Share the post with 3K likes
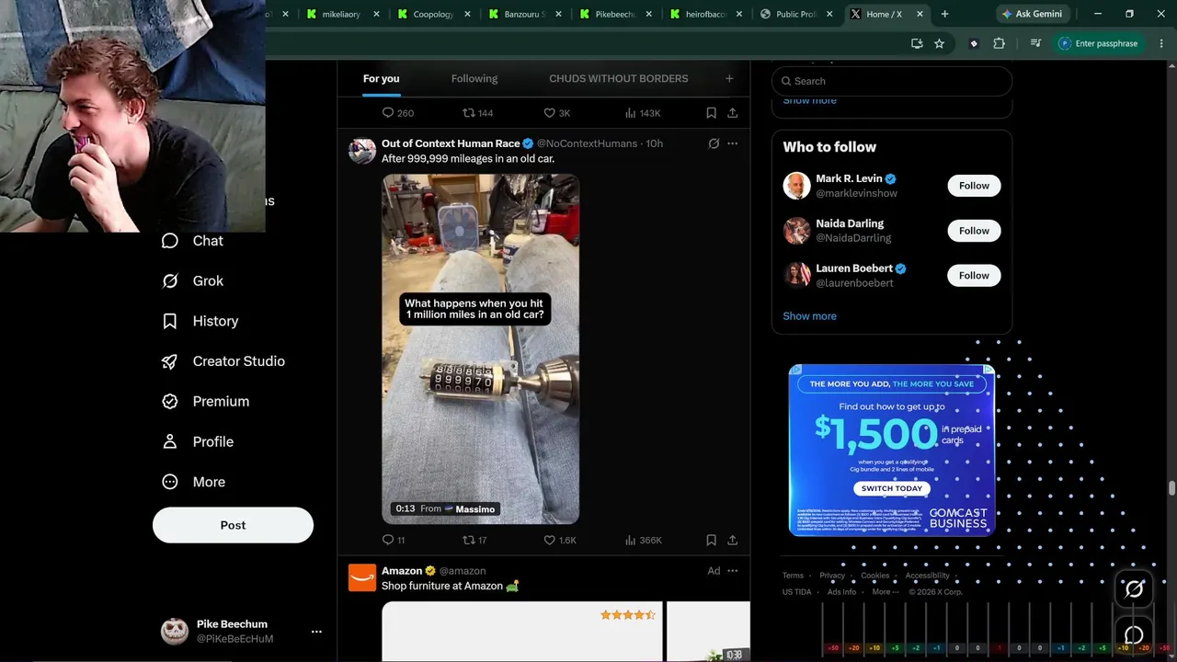 (x=732, y=113)
